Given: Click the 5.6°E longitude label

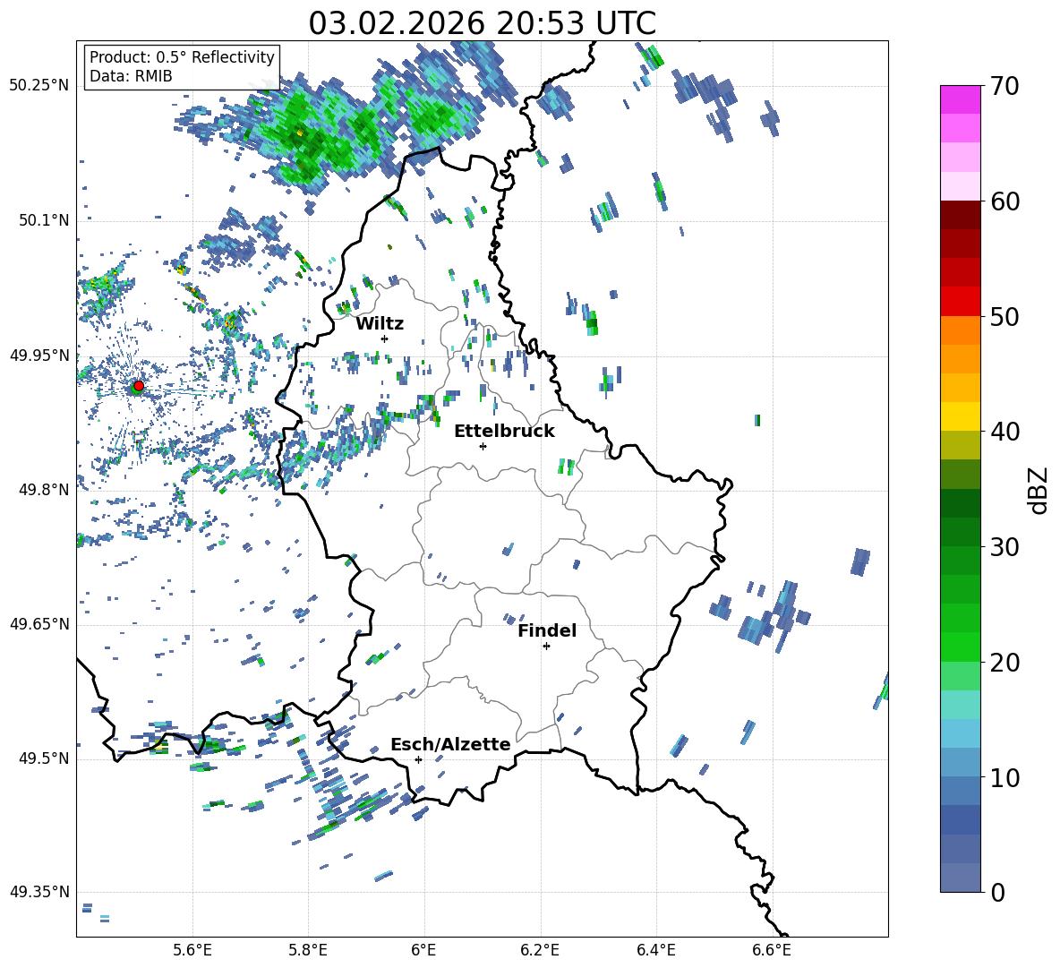Looking at the screenshot, I should (x=192, y=950).
